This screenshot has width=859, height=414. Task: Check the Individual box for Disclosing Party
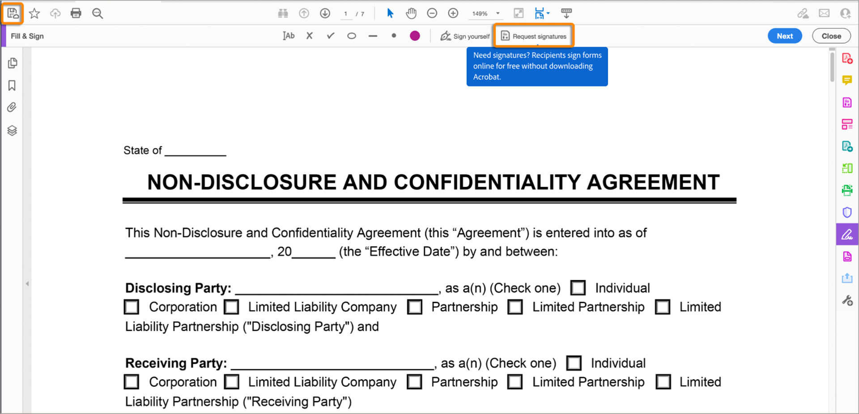pyautogui.click(x=578, y=287)
